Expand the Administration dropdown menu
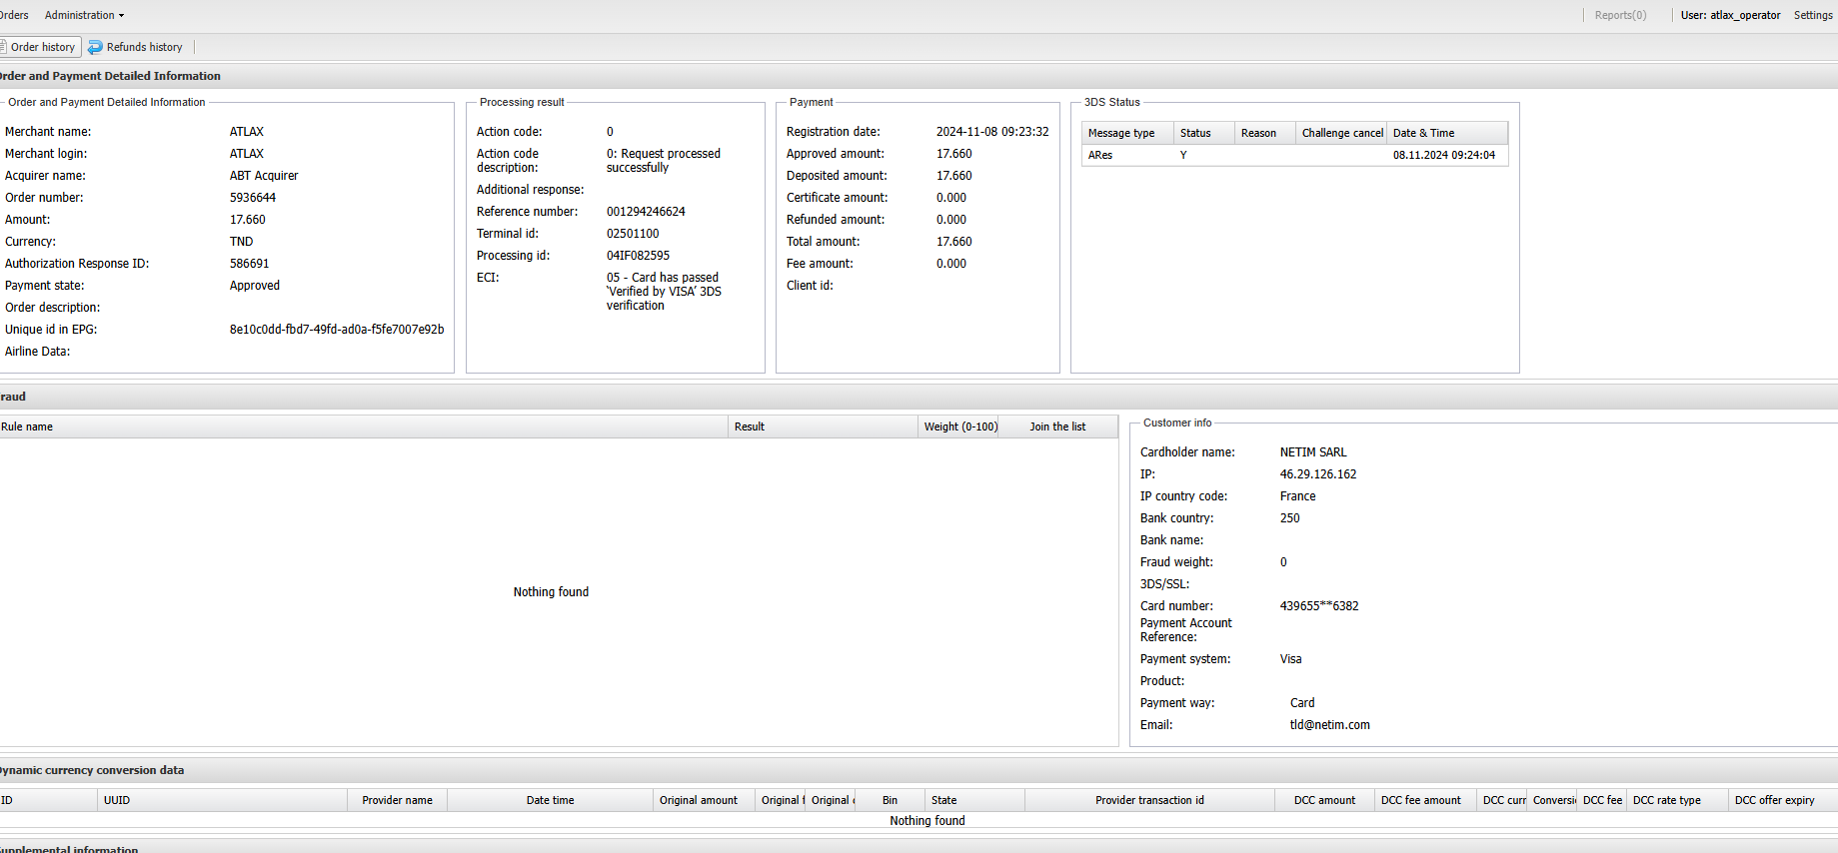1838x853 pixels. pyautogui.click(x=84, y=15)
